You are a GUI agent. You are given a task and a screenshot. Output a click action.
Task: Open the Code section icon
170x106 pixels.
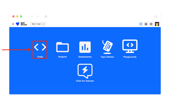40,47
